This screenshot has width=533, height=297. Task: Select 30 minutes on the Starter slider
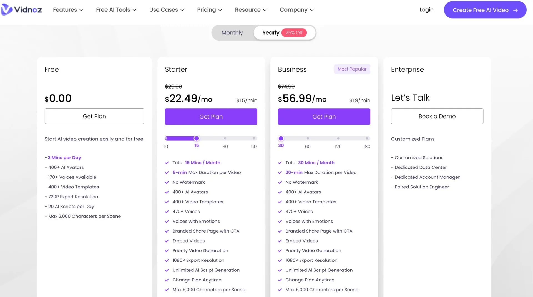tap(225, 138)
